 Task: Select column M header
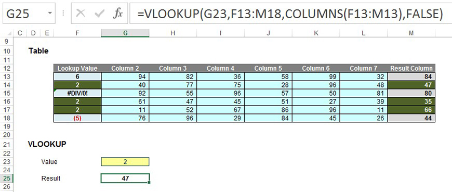(x=411, y=33)
